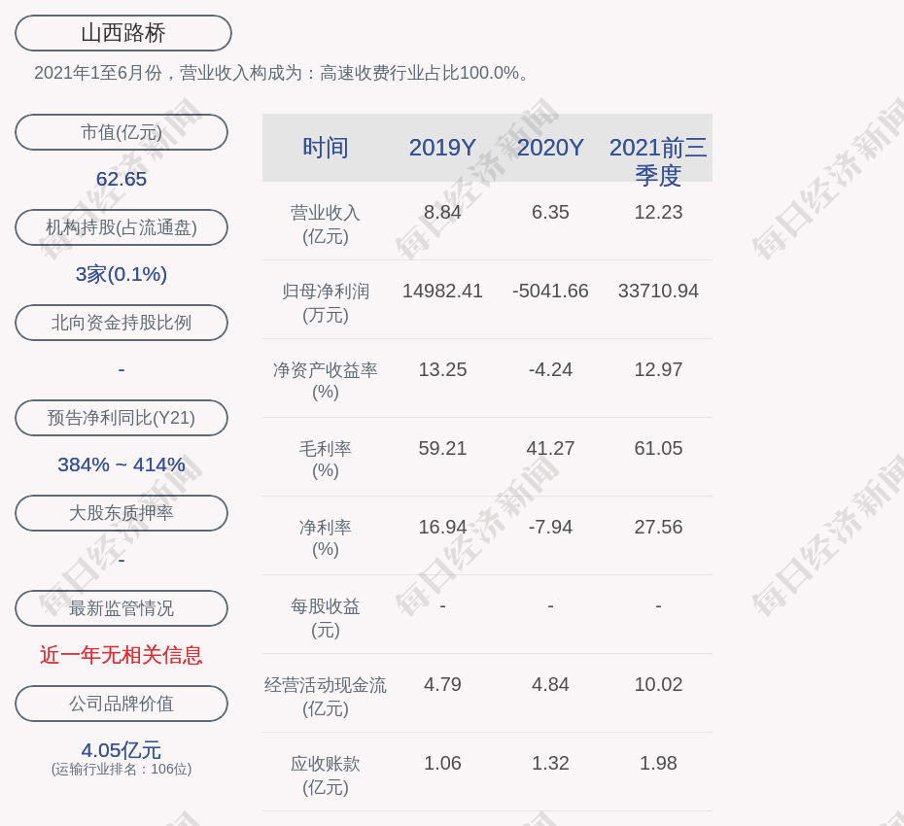Screen dimensions: 904x826
Task: Select the 12.23 revenue cell
Action: coord(658,212)
